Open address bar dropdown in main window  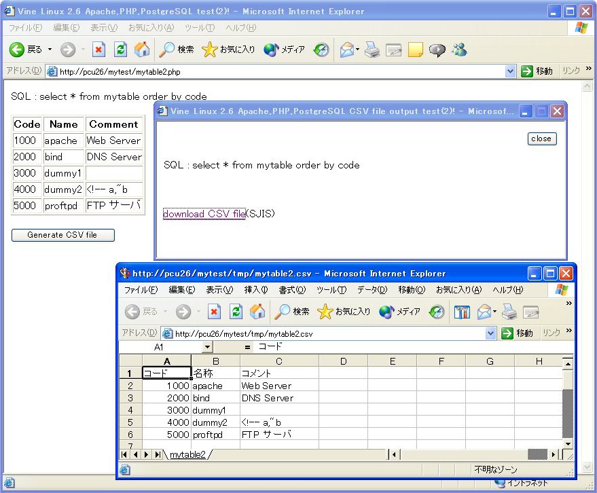point(510,71)
